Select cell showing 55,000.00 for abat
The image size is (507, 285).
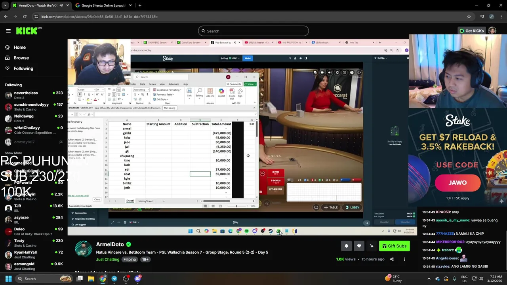(221, 174)
